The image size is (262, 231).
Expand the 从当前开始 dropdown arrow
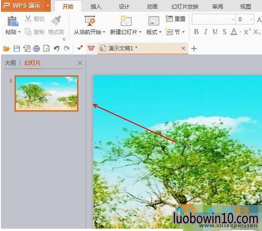tap(104, 32)
